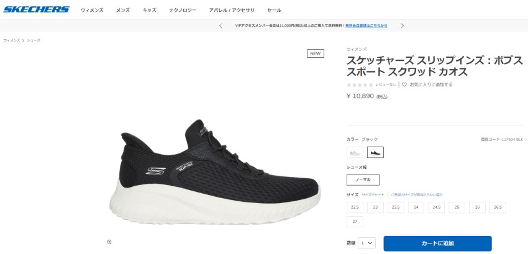Select size 22.5

(x=355, y=207)
